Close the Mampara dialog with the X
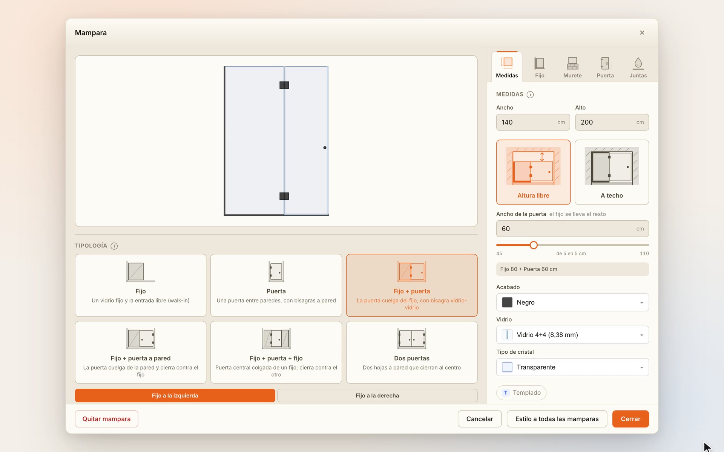The width and height of the screenshot is (724, 452). (x=642, y=33)
